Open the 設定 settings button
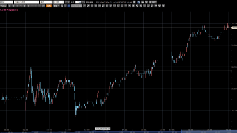 153,2
